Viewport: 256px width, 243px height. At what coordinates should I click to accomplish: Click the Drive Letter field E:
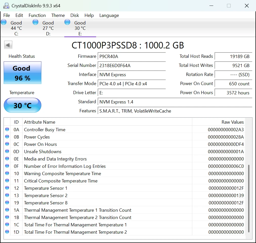click(x=132, y=93)
